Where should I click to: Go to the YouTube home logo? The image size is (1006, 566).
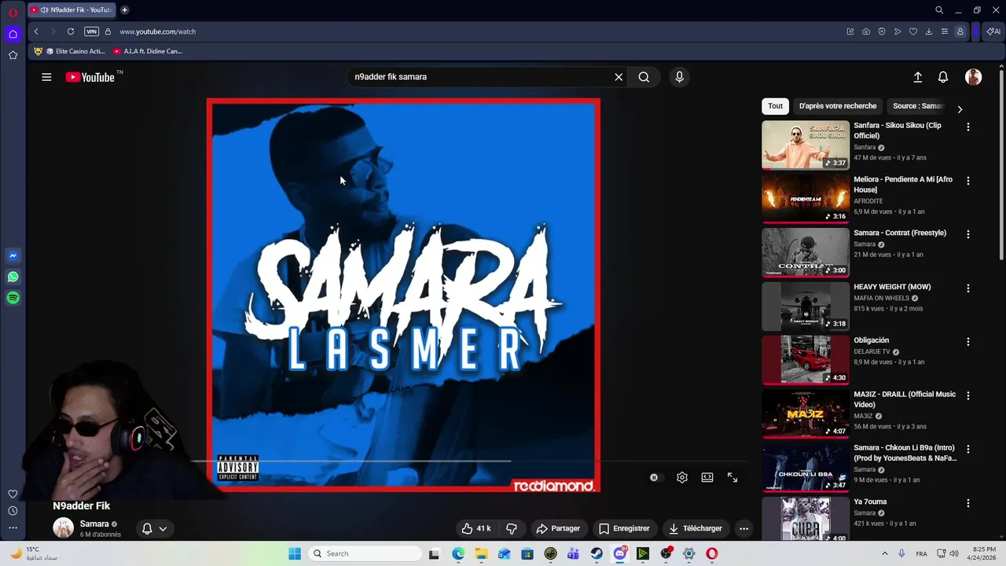[90, 77]
